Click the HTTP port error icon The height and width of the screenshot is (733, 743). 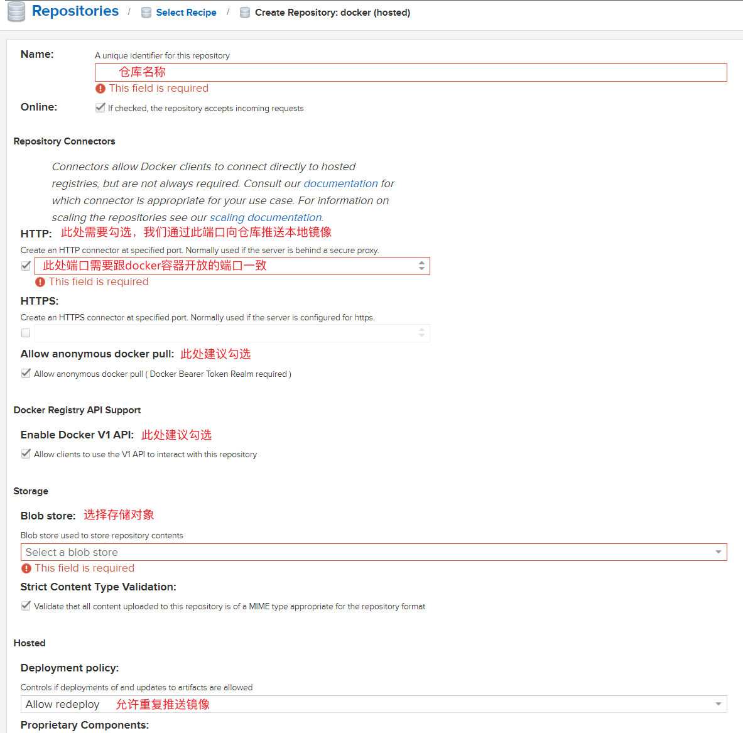[x=40, y=282]
